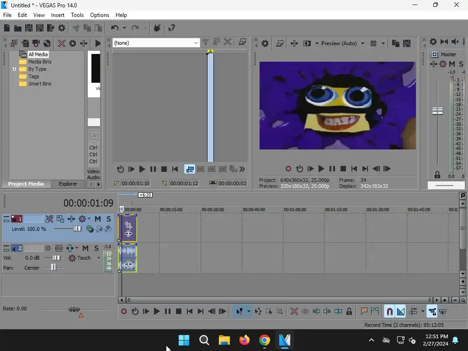Save snapshot to file icon in preview
Viewport: 468px width, 351px height.
406,43
